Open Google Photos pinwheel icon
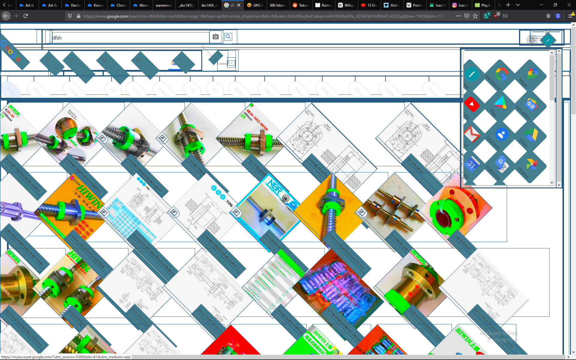 (x=531, y=165)
